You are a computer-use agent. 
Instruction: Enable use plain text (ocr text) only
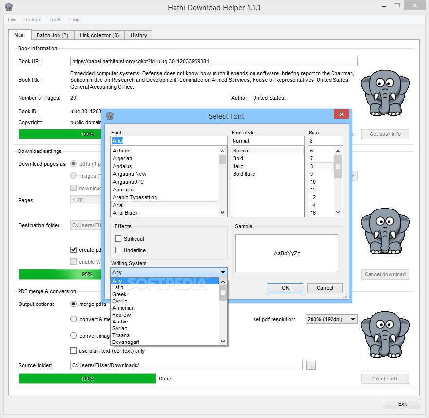coord(73,350)
